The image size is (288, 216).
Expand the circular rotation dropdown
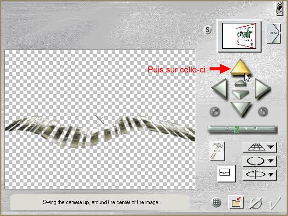(x=260, y=161)
